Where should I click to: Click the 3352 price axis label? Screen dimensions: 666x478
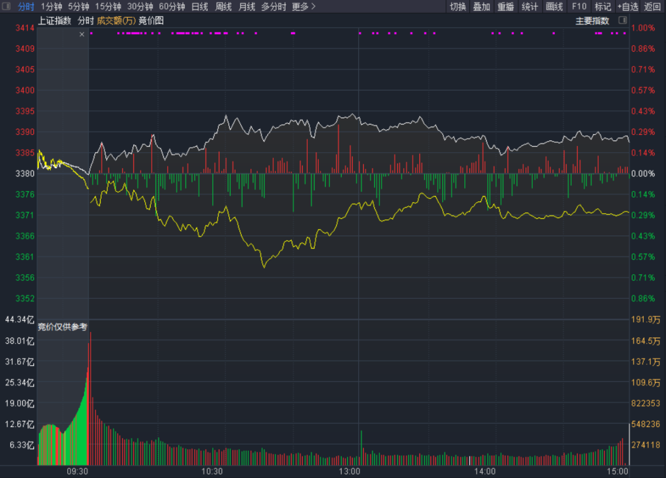[25, 299]
